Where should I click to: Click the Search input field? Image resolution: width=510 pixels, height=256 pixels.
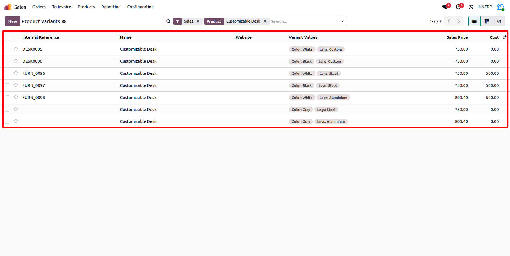pos(303,21)
